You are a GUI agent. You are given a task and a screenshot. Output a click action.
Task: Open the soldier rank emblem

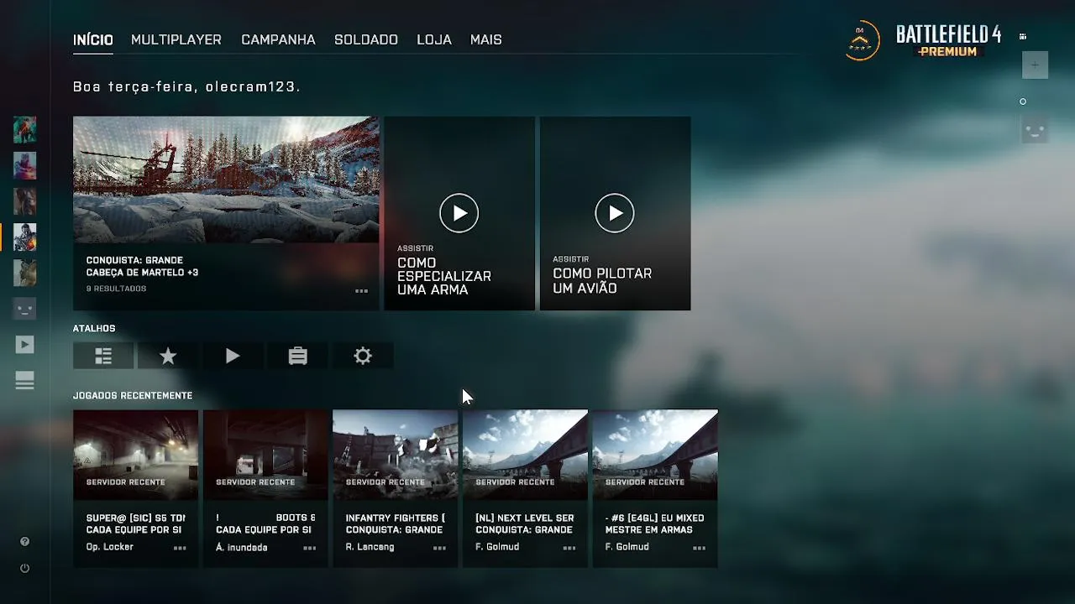(x=862, y=40)
